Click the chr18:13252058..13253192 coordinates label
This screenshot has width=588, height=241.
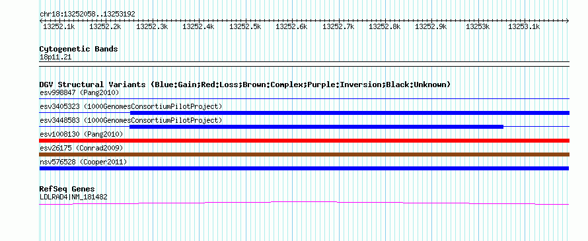click(x=87, y=15)
